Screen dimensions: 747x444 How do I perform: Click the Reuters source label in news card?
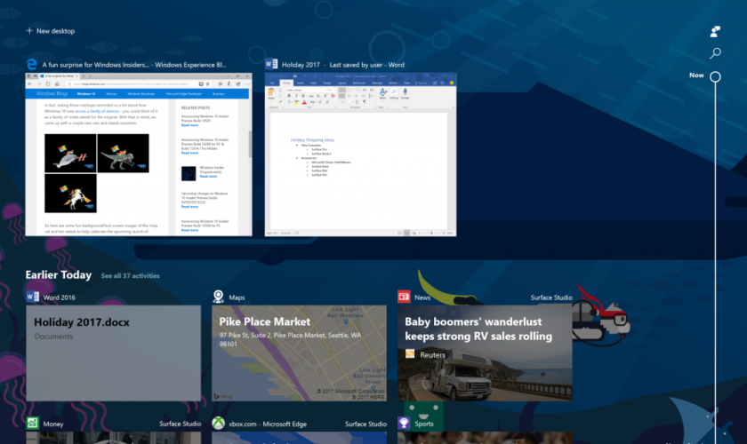click(432, 354)
